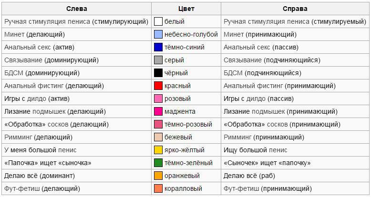371x197 pixels.
Task: Click the сосков link in left column
Action: [58, 124]
